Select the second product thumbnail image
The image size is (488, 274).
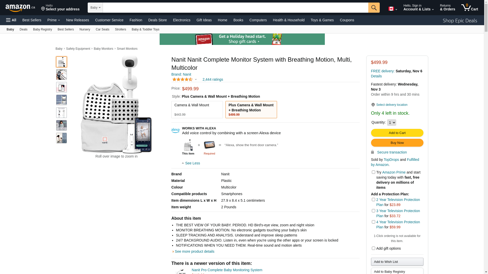pyautogui.click(x=62, y=75)
